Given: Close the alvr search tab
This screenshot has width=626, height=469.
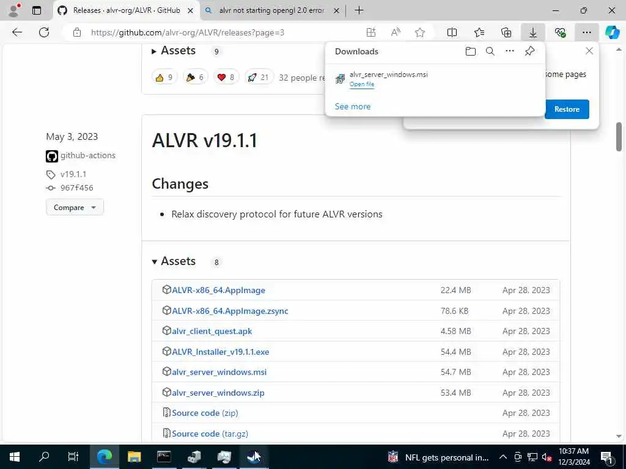Looking at the screenshot, I should 337,11.
